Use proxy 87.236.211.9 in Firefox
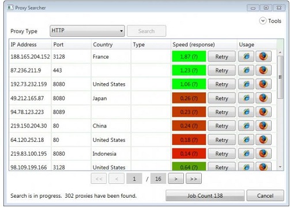The image size is (290, 208). pos(263,70)
